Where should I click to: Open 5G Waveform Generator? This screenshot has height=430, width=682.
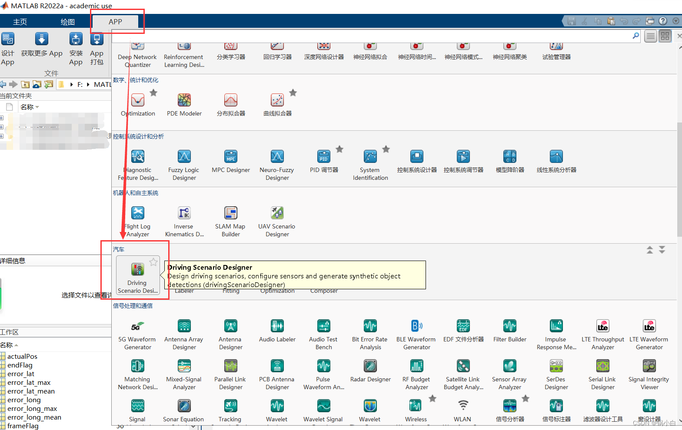click(x=138, y=334)
